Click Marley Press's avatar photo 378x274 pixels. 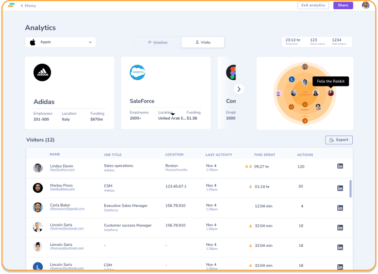tap(38, 188)
